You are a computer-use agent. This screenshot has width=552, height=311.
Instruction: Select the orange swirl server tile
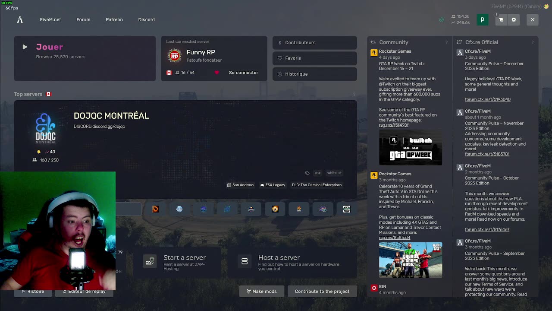(x=155, y=209)
